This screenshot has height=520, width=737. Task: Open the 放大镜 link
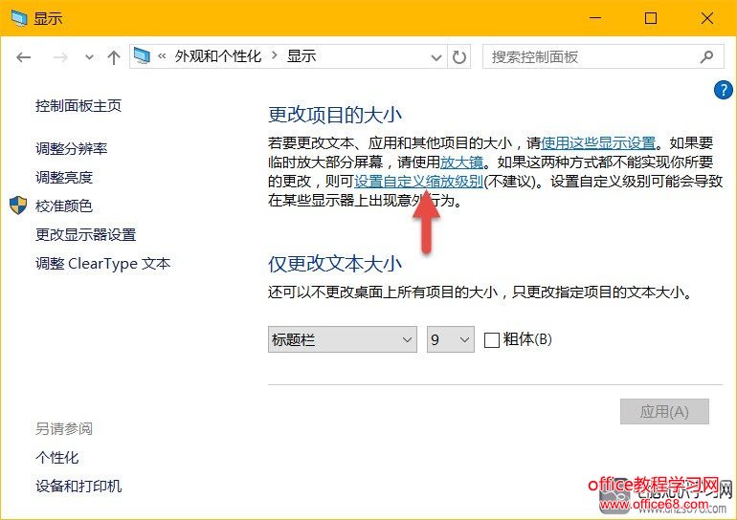coord(461,162)
